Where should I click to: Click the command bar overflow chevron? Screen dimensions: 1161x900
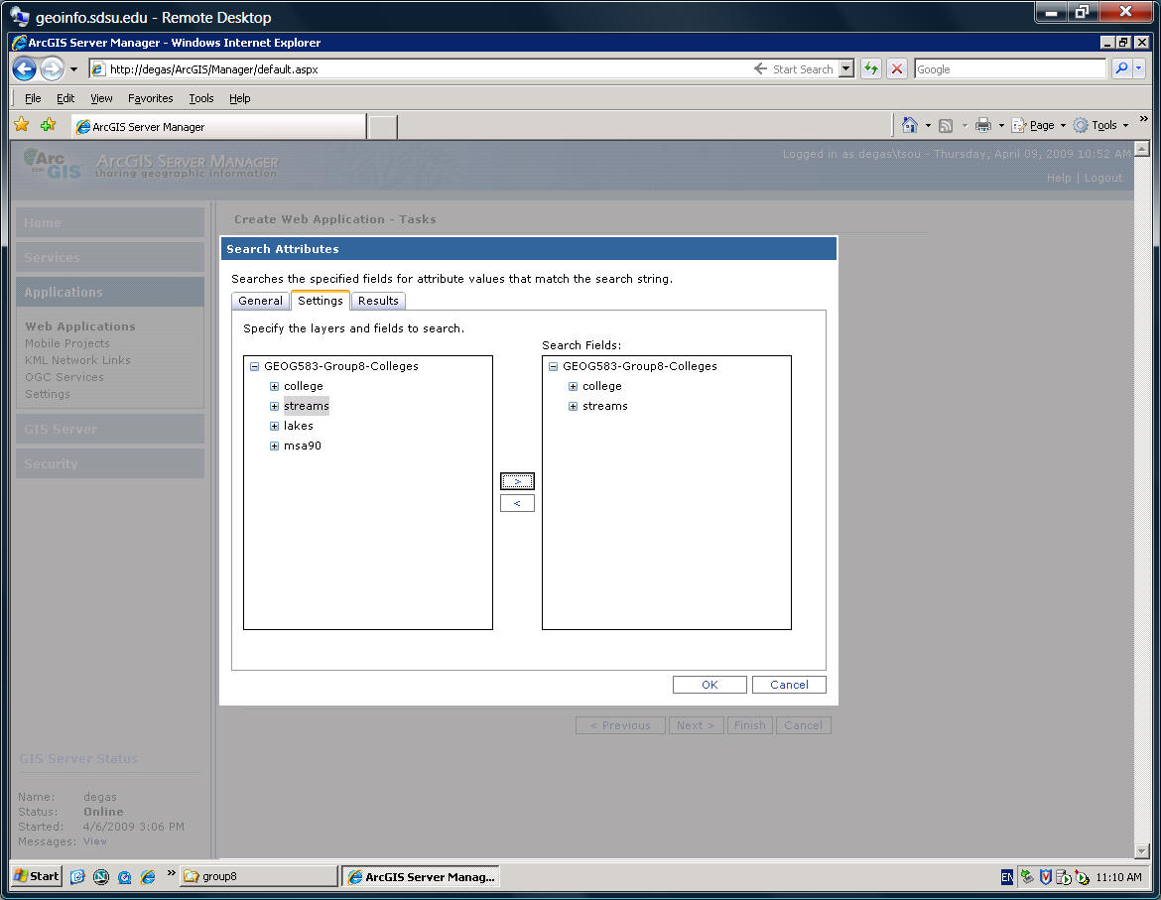pyautogui.click(x=1143, y=118)
